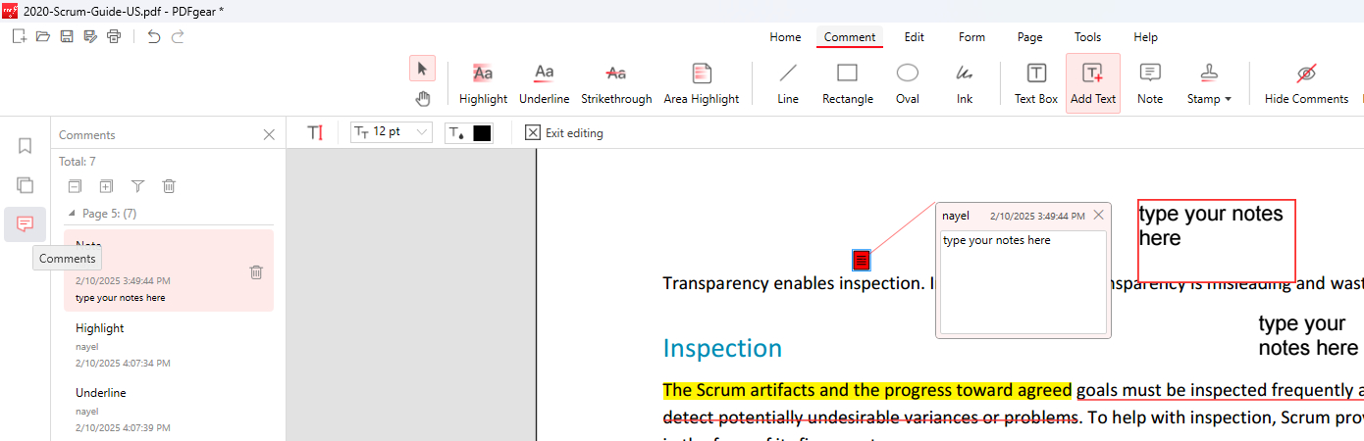Filter comments with funnel icon
The image size is (1364, 441).
[137, 186]
